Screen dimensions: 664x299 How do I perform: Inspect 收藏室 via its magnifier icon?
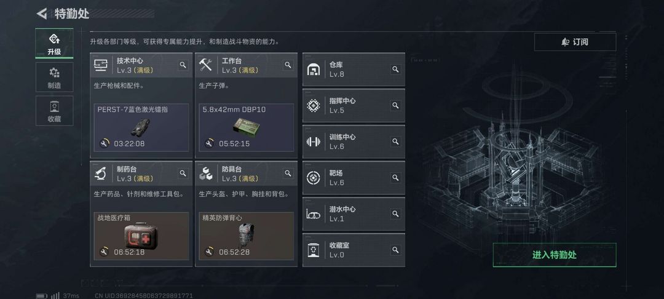tap(395, 250)
